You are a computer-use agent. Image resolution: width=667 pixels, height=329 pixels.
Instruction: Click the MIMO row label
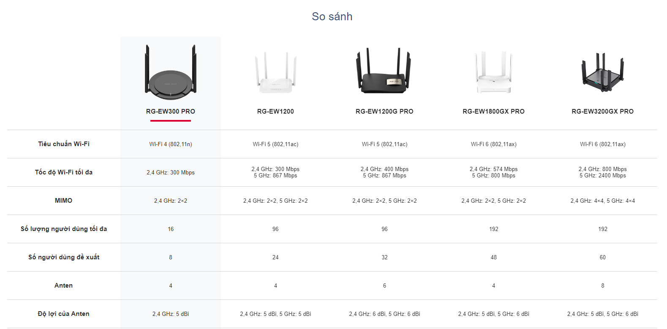64,201
